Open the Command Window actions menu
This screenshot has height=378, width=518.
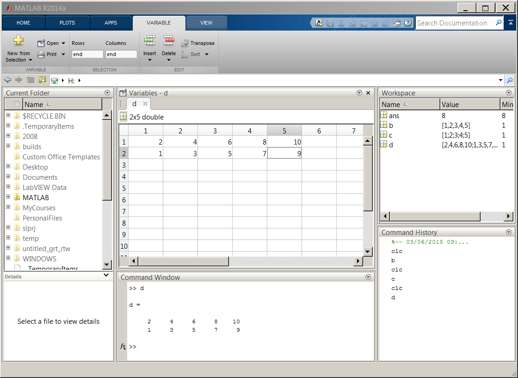pyautogui.click(x=368, y=277)
